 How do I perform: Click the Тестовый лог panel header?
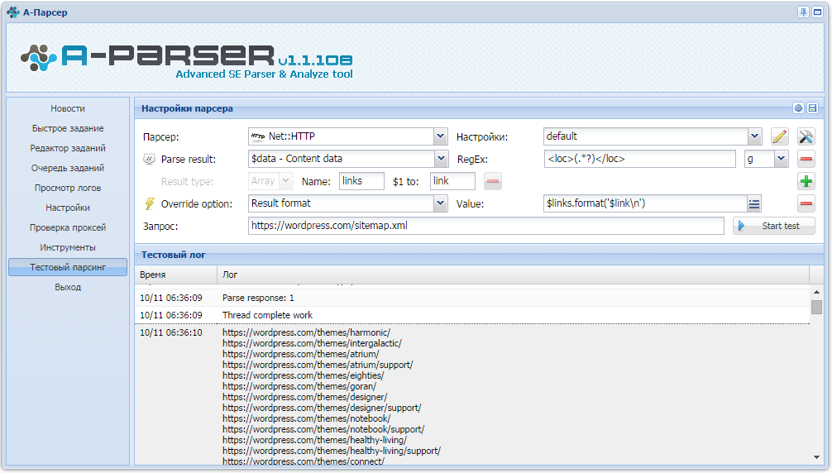480,255
